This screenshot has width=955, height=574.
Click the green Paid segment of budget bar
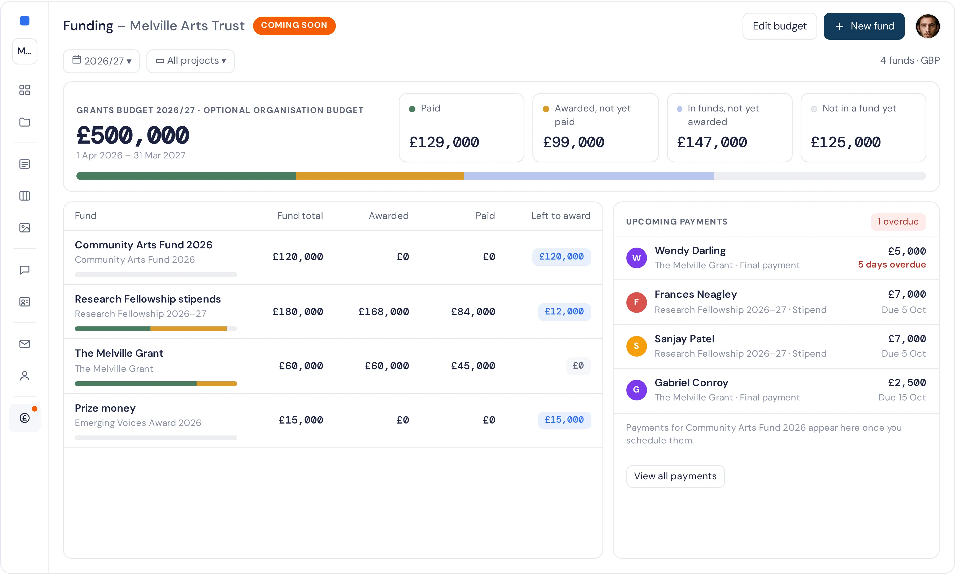186,176
